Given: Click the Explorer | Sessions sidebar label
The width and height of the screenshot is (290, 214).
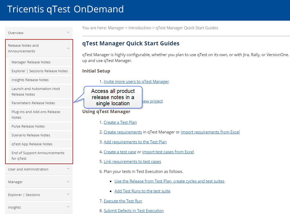Looking at the screenshot, I should point(24,195).
